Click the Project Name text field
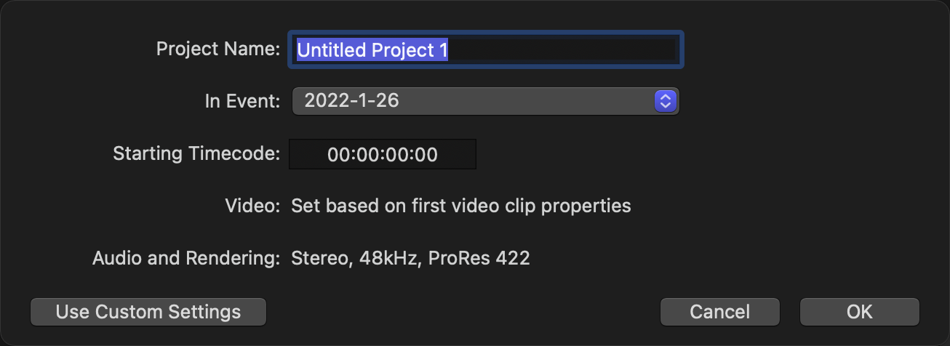This screenshot has width=950, height=346. pyautogui.click(x=485, y=49)
